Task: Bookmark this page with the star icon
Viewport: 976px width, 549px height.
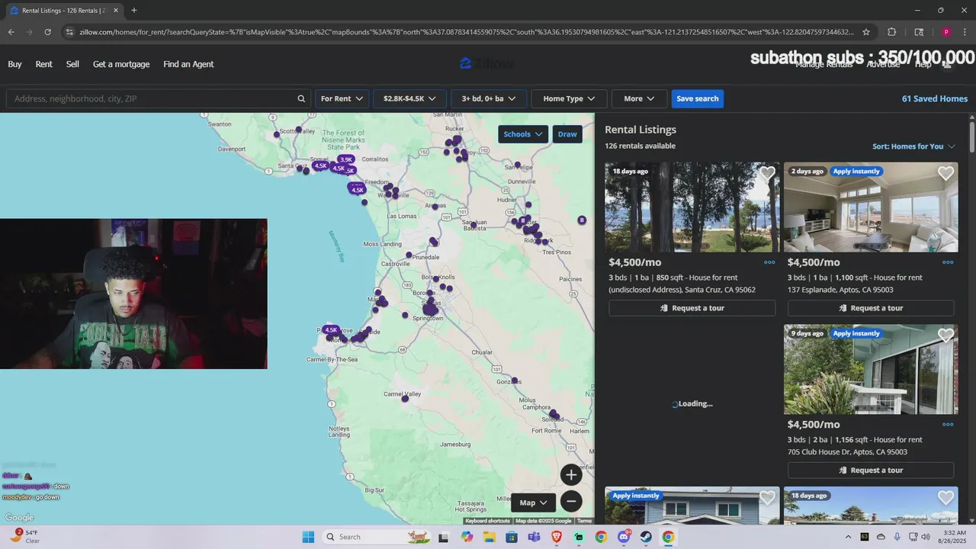Action: pyautogui.click(x=866, y=32)
